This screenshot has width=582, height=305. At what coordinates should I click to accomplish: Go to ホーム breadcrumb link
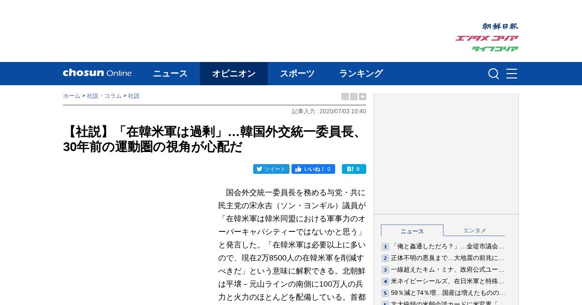point(72,96)
